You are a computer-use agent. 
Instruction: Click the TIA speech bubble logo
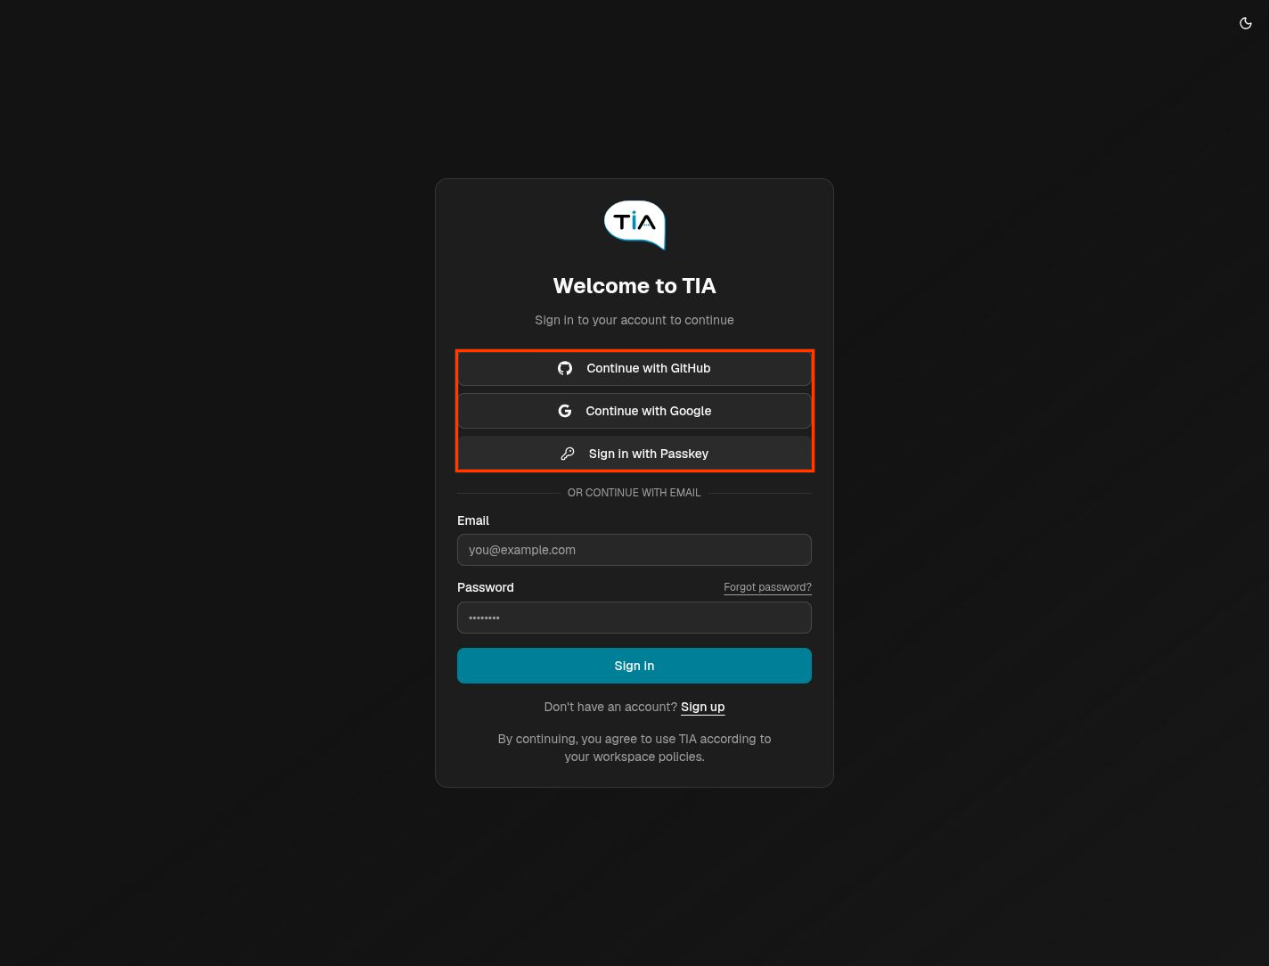click(634, 225)
